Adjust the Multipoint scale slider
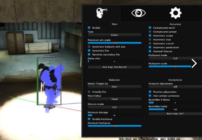202x140 pixels. coord(175,66)
